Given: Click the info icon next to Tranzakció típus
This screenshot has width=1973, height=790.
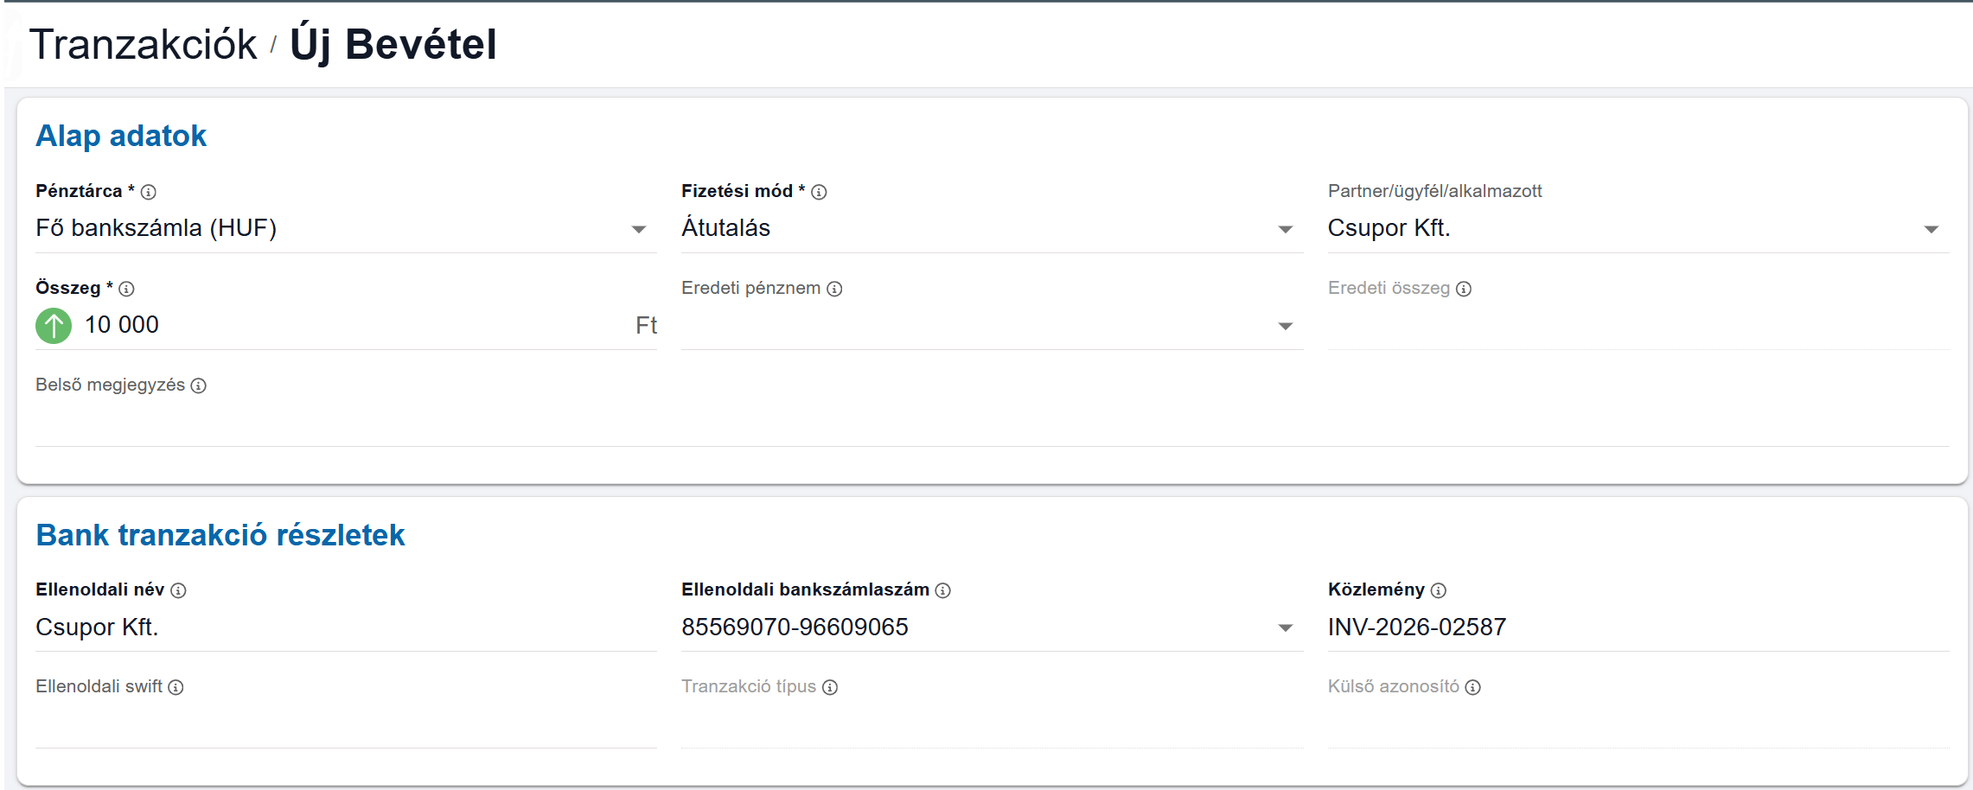Looking at the screenshot, I should pos(830,687).
